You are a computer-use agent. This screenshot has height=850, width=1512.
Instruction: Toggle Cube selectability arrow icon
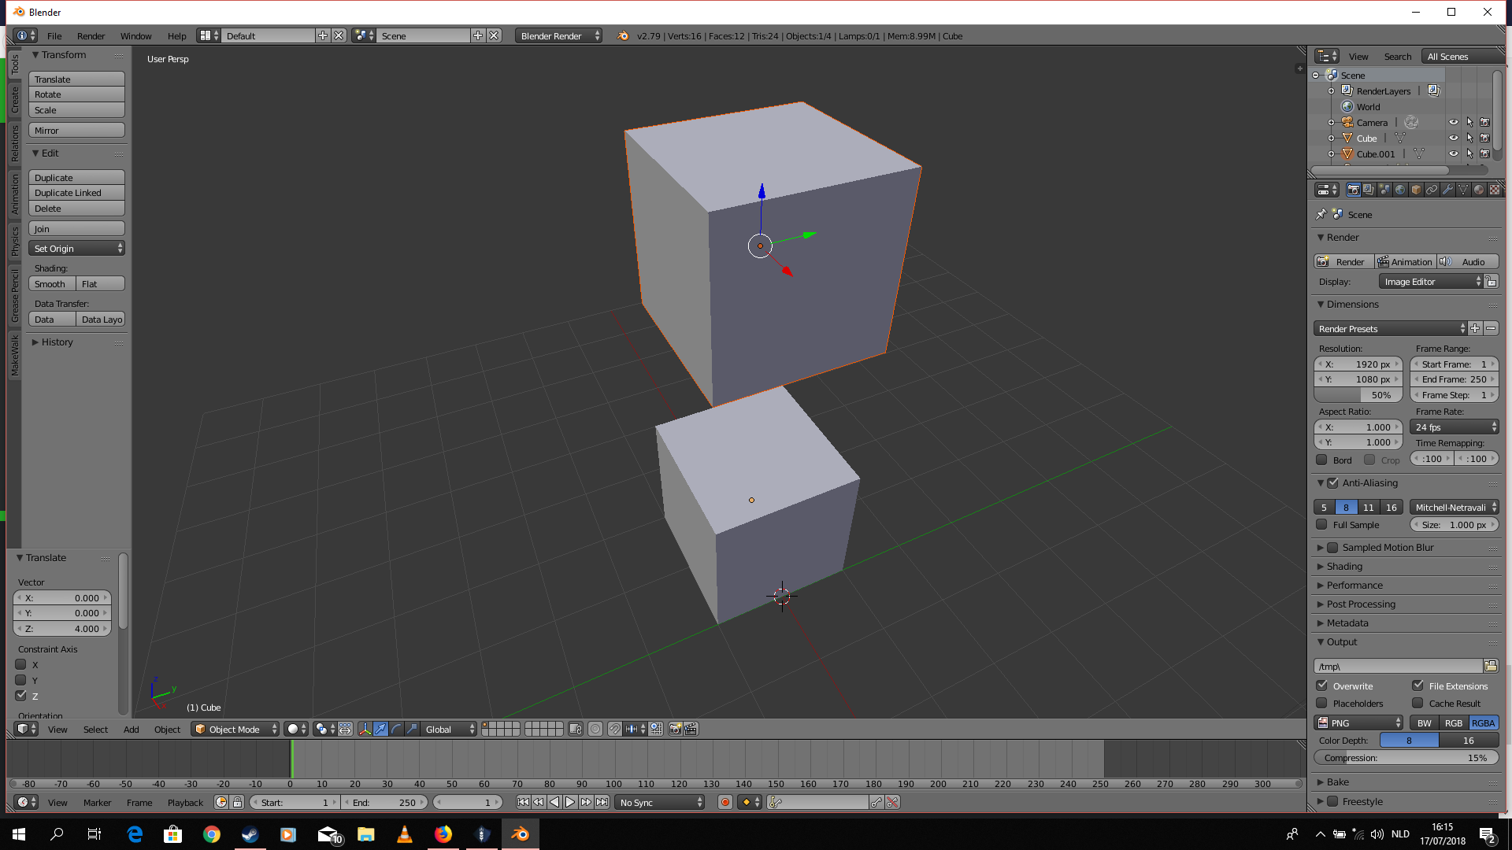[1469, 138]
